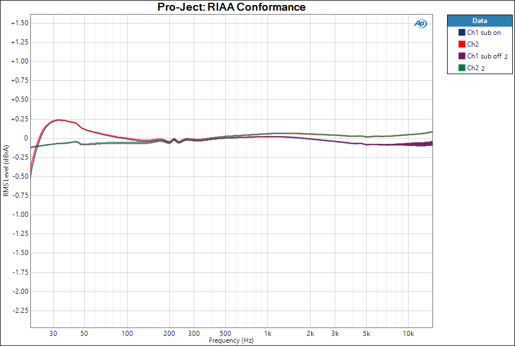Click the green Ch2 2 legend swatch
Image resolution: width=515 pixels, height=346 pixels.
pos(462,68)
